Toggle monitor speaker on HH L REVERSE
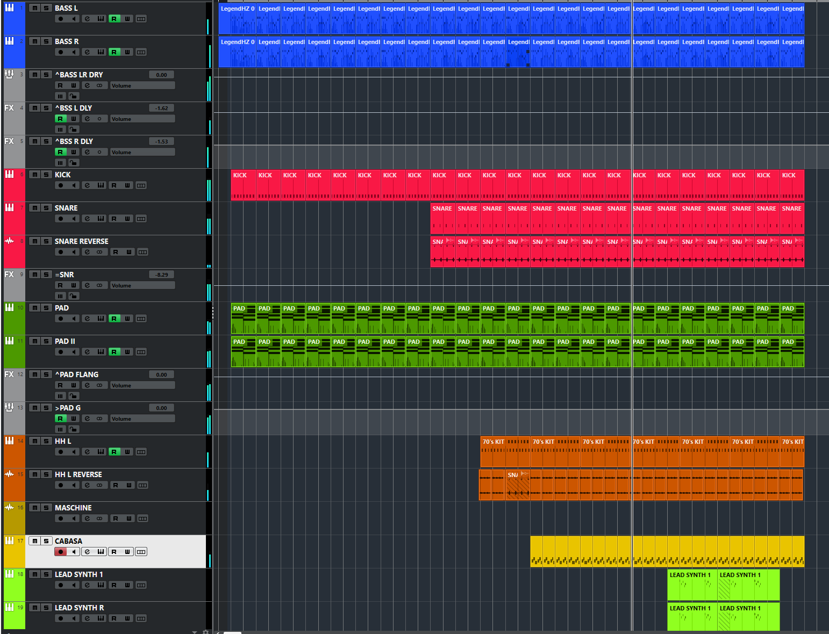 pyautogui.click(x=74, y=485)
